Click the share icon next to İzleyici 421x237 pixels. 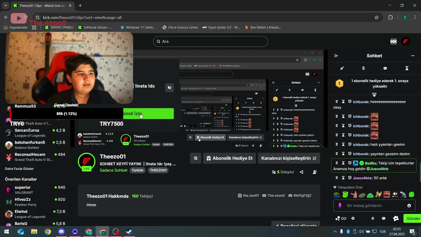click(x=302, y=172)
